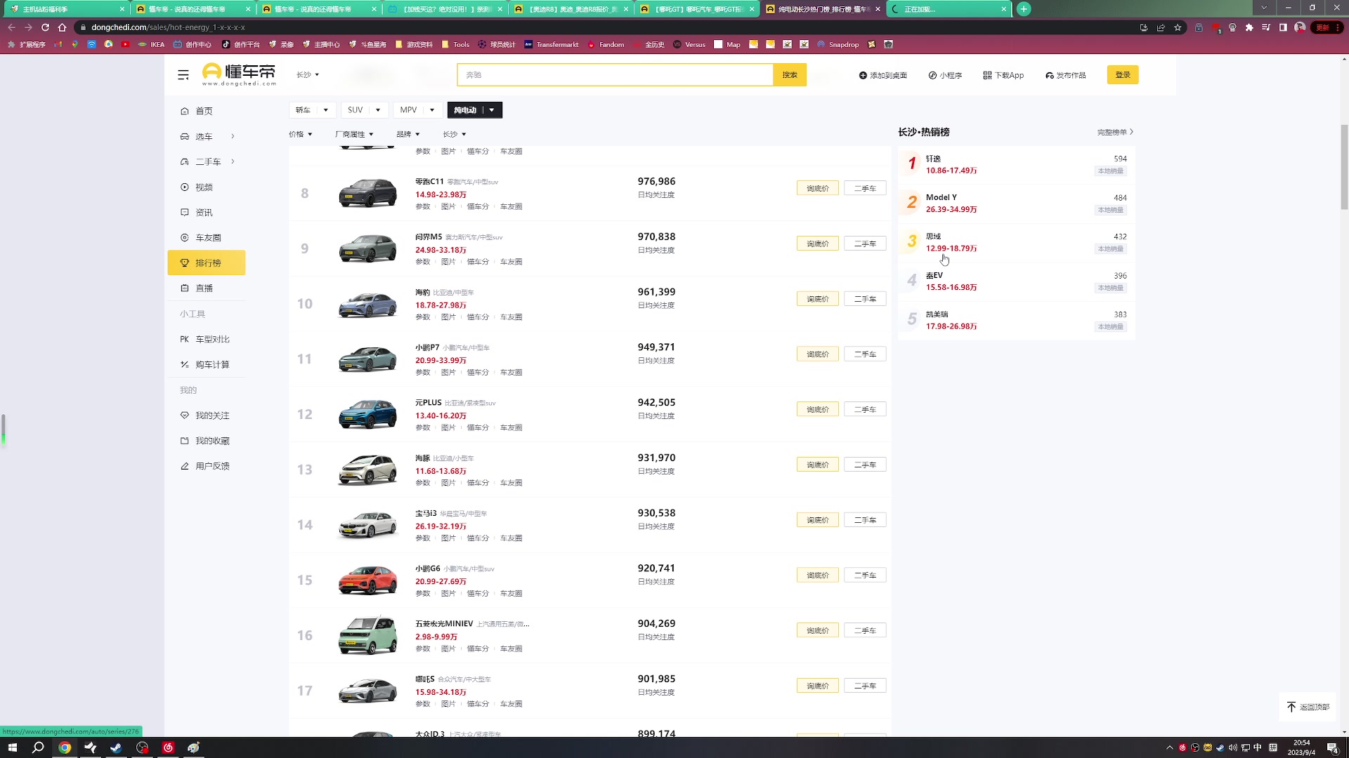Click 登录 login button
This screenshot has height=758, width=1349.
(x=1122, y=75)
